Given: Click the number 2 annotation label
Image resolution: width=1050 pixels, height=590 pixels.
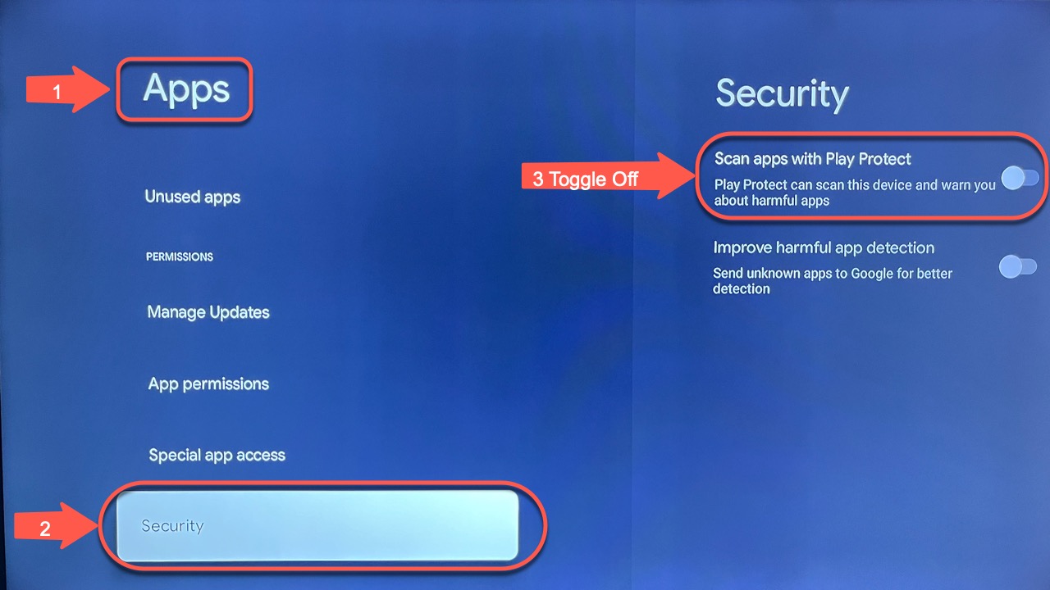Looking at the screenshot, I should pos(45,529).
